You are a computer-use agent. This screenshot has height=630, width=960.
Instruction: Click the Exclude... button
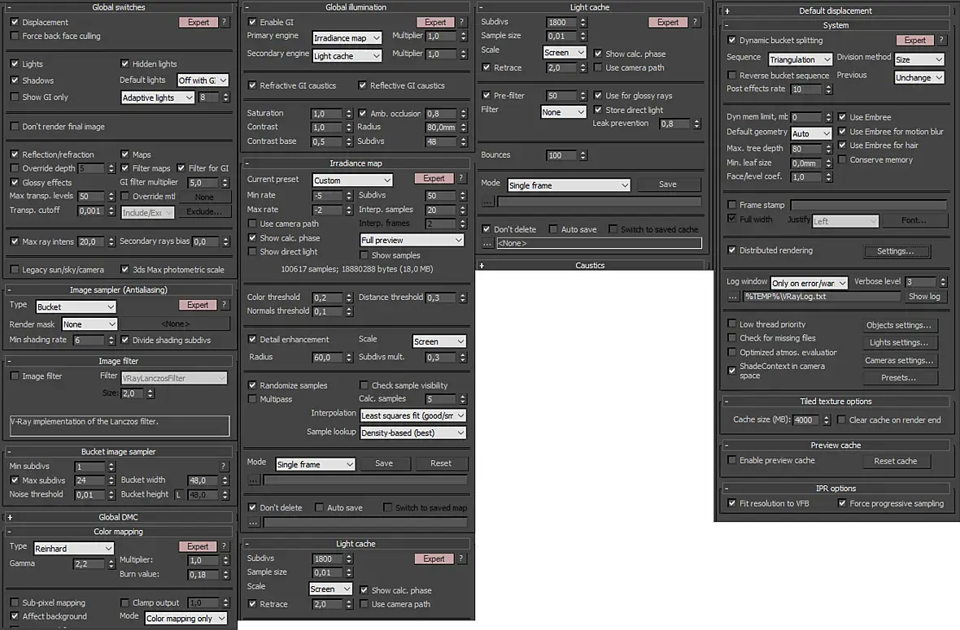(204, 211)
